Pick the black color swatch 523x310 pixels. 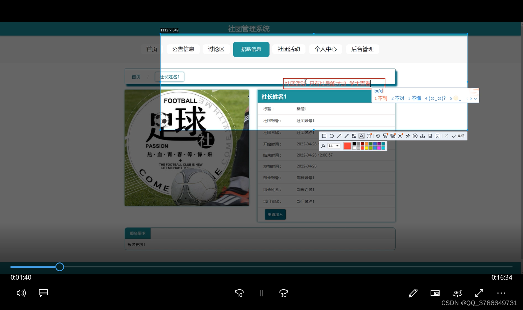pos(354,144)
